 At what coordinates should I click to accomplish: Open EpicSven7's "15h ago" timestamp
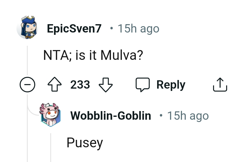[x=138, y=28]
